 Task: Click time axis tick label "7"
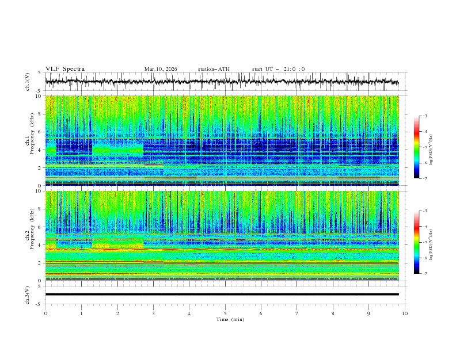[297, 313]
